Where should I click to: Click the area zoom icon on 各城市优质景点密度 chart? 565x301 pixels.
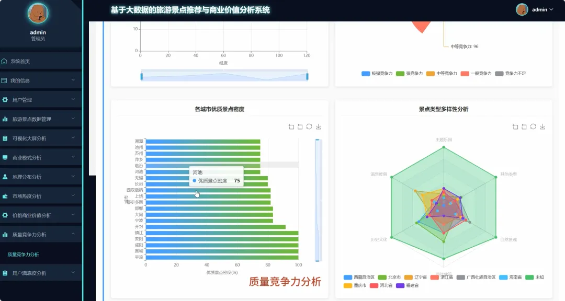291,127
